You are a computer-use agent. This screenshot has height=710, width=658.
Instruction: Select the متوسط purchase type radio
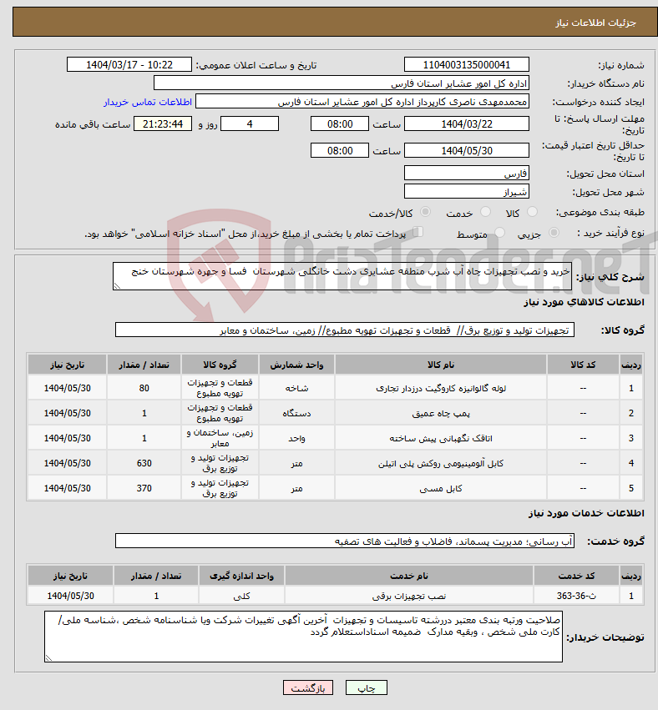tap(500, 233)
